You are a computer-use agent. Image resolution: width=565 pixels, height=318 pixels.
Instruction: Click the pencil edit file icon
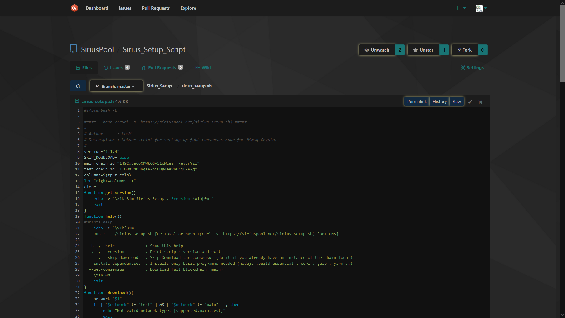[470, 102]
